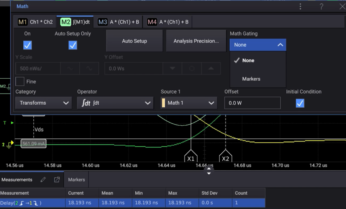The width and height of the screenshot is (346, 209).
Task: Open Analysis Precision settings
Action: 196,41
